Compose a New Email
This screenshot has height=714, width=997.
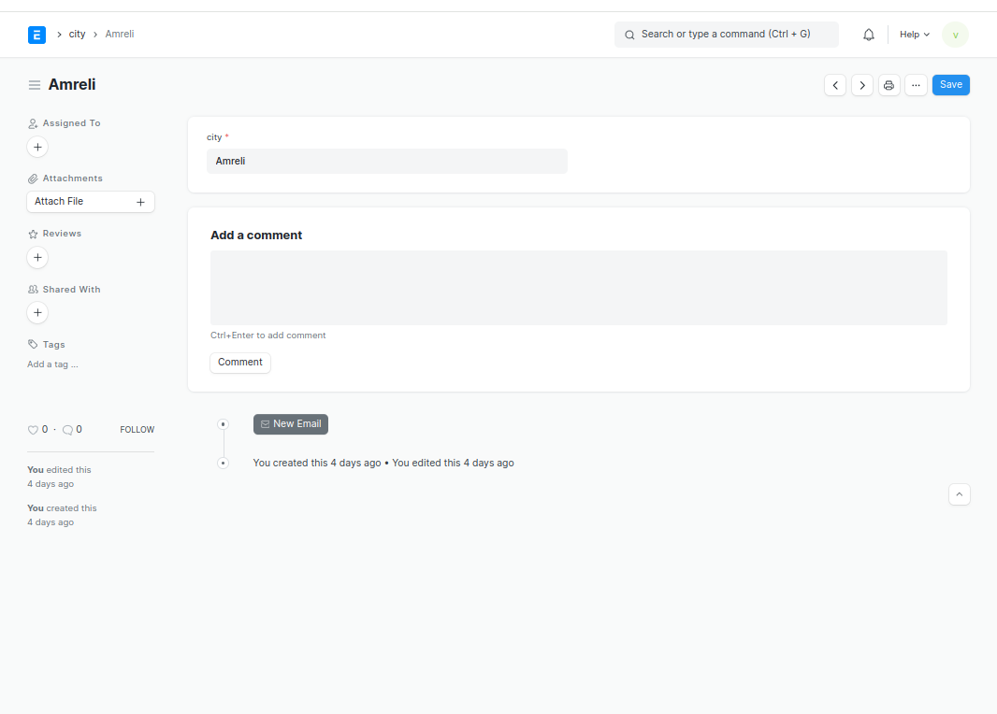(291, 424)
